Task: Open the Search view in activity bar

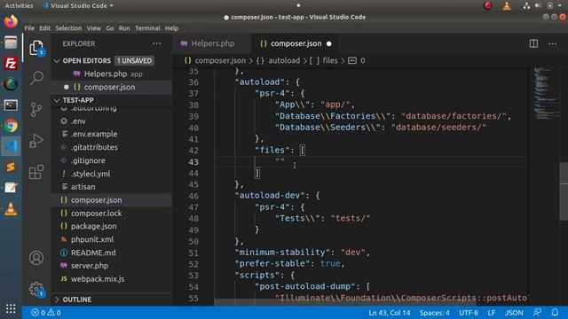Action: pos(36,78)
